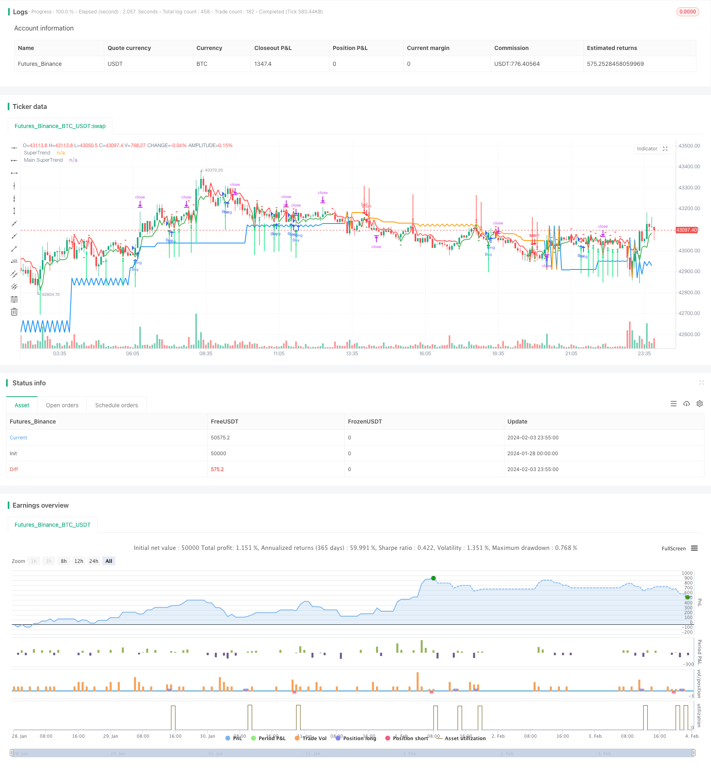The image size is (711, 769).
Task: Switch to the Open orders tab
Action: pos(62,405)
